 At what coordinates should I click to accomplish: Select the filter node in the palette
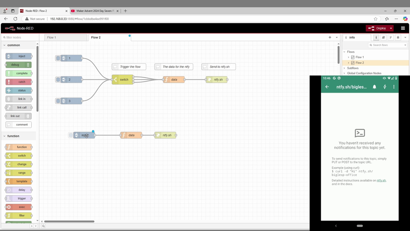(18, 215)
